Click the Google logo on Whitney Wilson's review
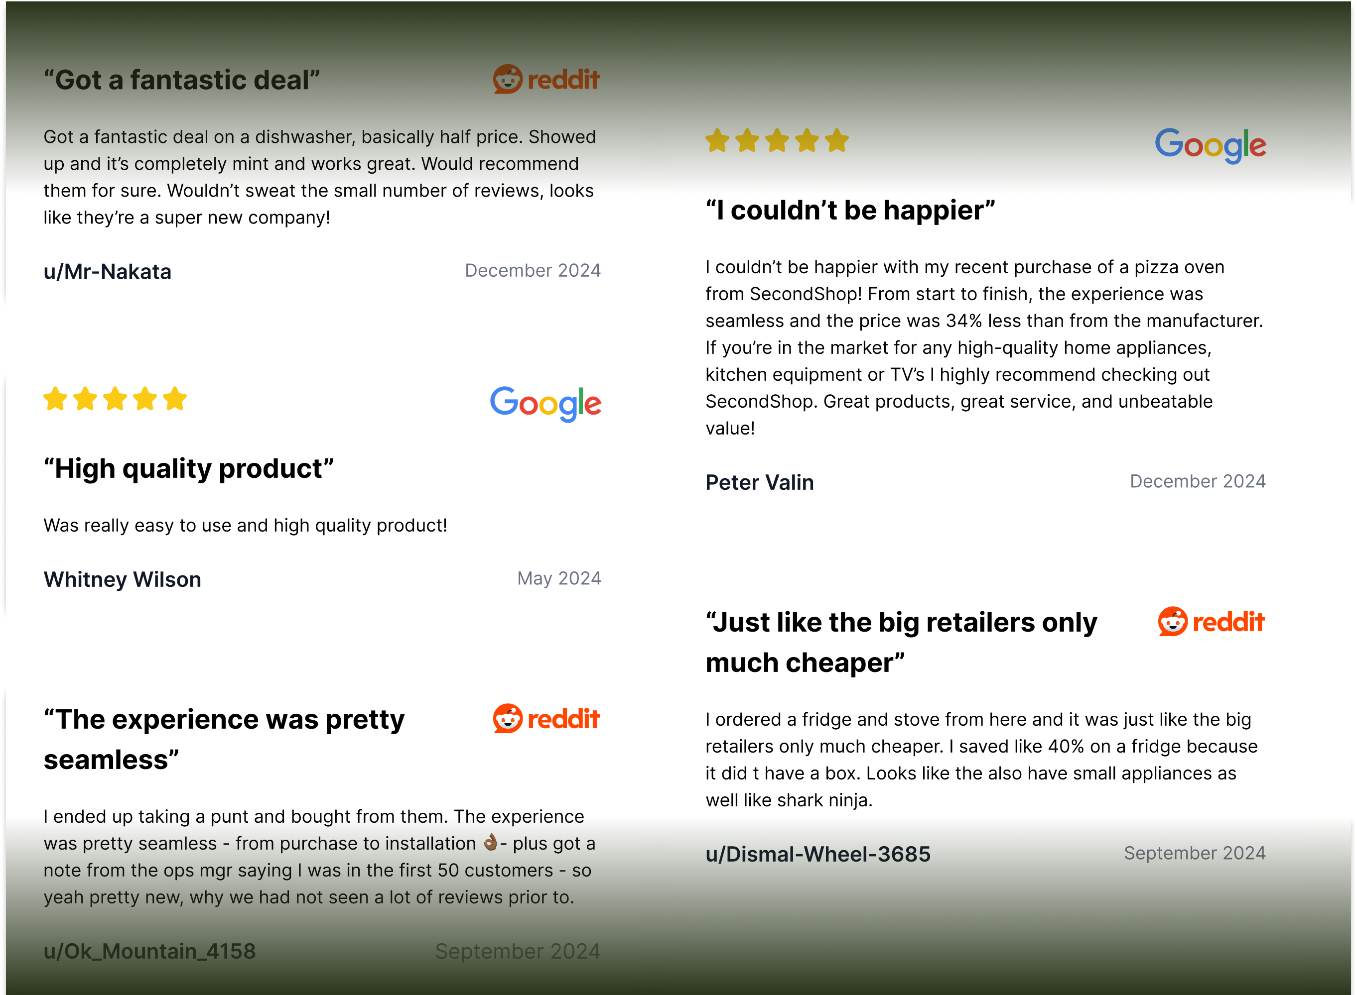This screenshot has width=1357, height=995. pyautogui.click(x=545, y=404)
